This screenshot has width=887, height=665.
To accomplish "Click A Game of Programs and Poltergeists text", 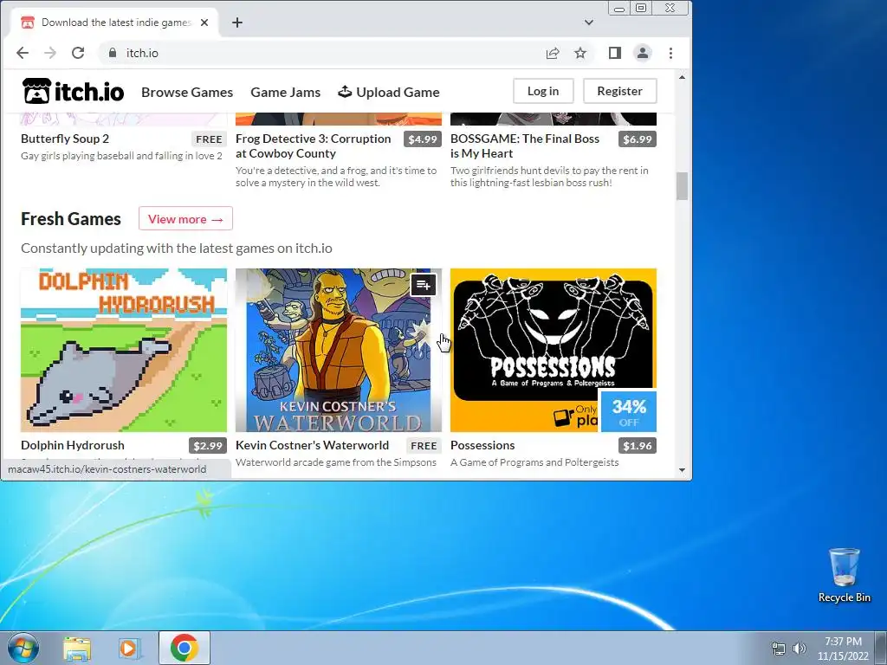I will (x=534, y=462).
